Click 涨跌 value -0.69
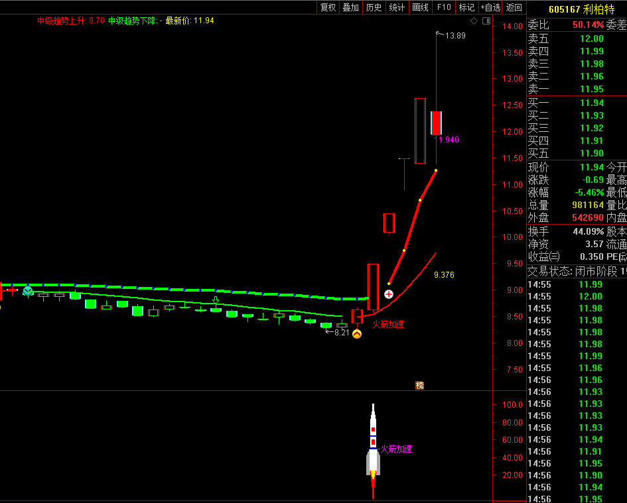 coord(592,180)
